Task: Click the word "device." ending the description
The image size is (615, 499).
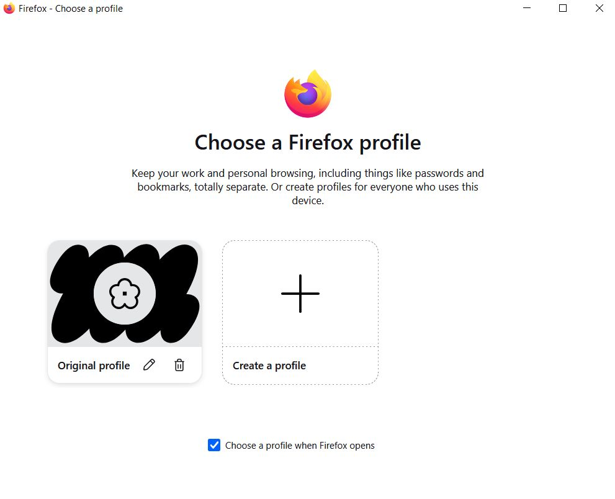Action: click(x=308, y=200)
